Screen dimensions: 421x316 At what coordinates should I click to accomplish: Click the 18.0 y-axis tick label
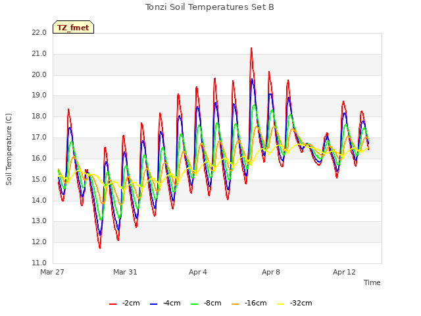(x=39, y=117)
